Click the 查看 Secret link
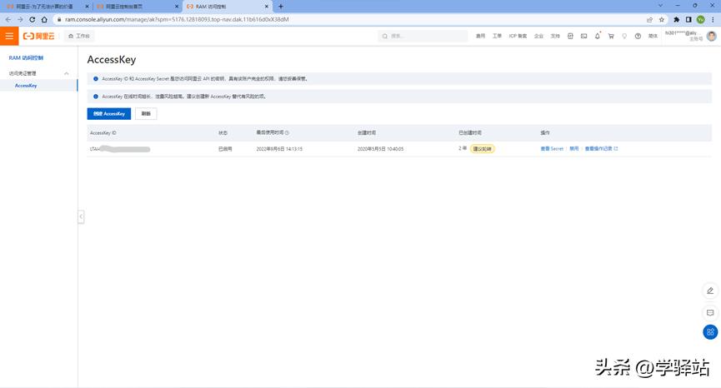Viewport: 721px width, 388px height. point(552,148)
